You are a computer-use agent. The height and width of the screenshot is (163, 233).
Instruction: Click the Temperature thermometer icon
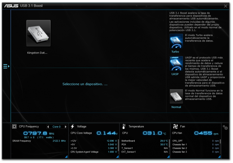124,126
